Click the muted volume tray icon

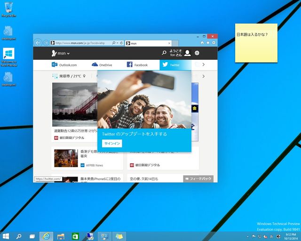click(265, 237)
